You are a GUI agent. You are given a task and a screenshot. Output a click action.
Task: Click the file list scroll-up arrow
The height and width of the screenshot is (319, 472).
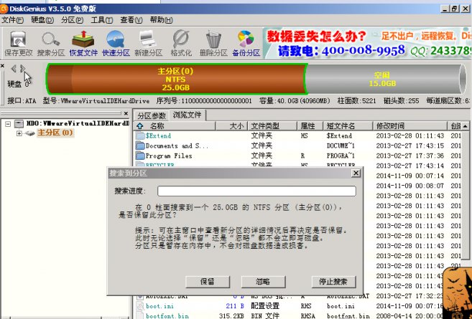(x=466, y=126)
